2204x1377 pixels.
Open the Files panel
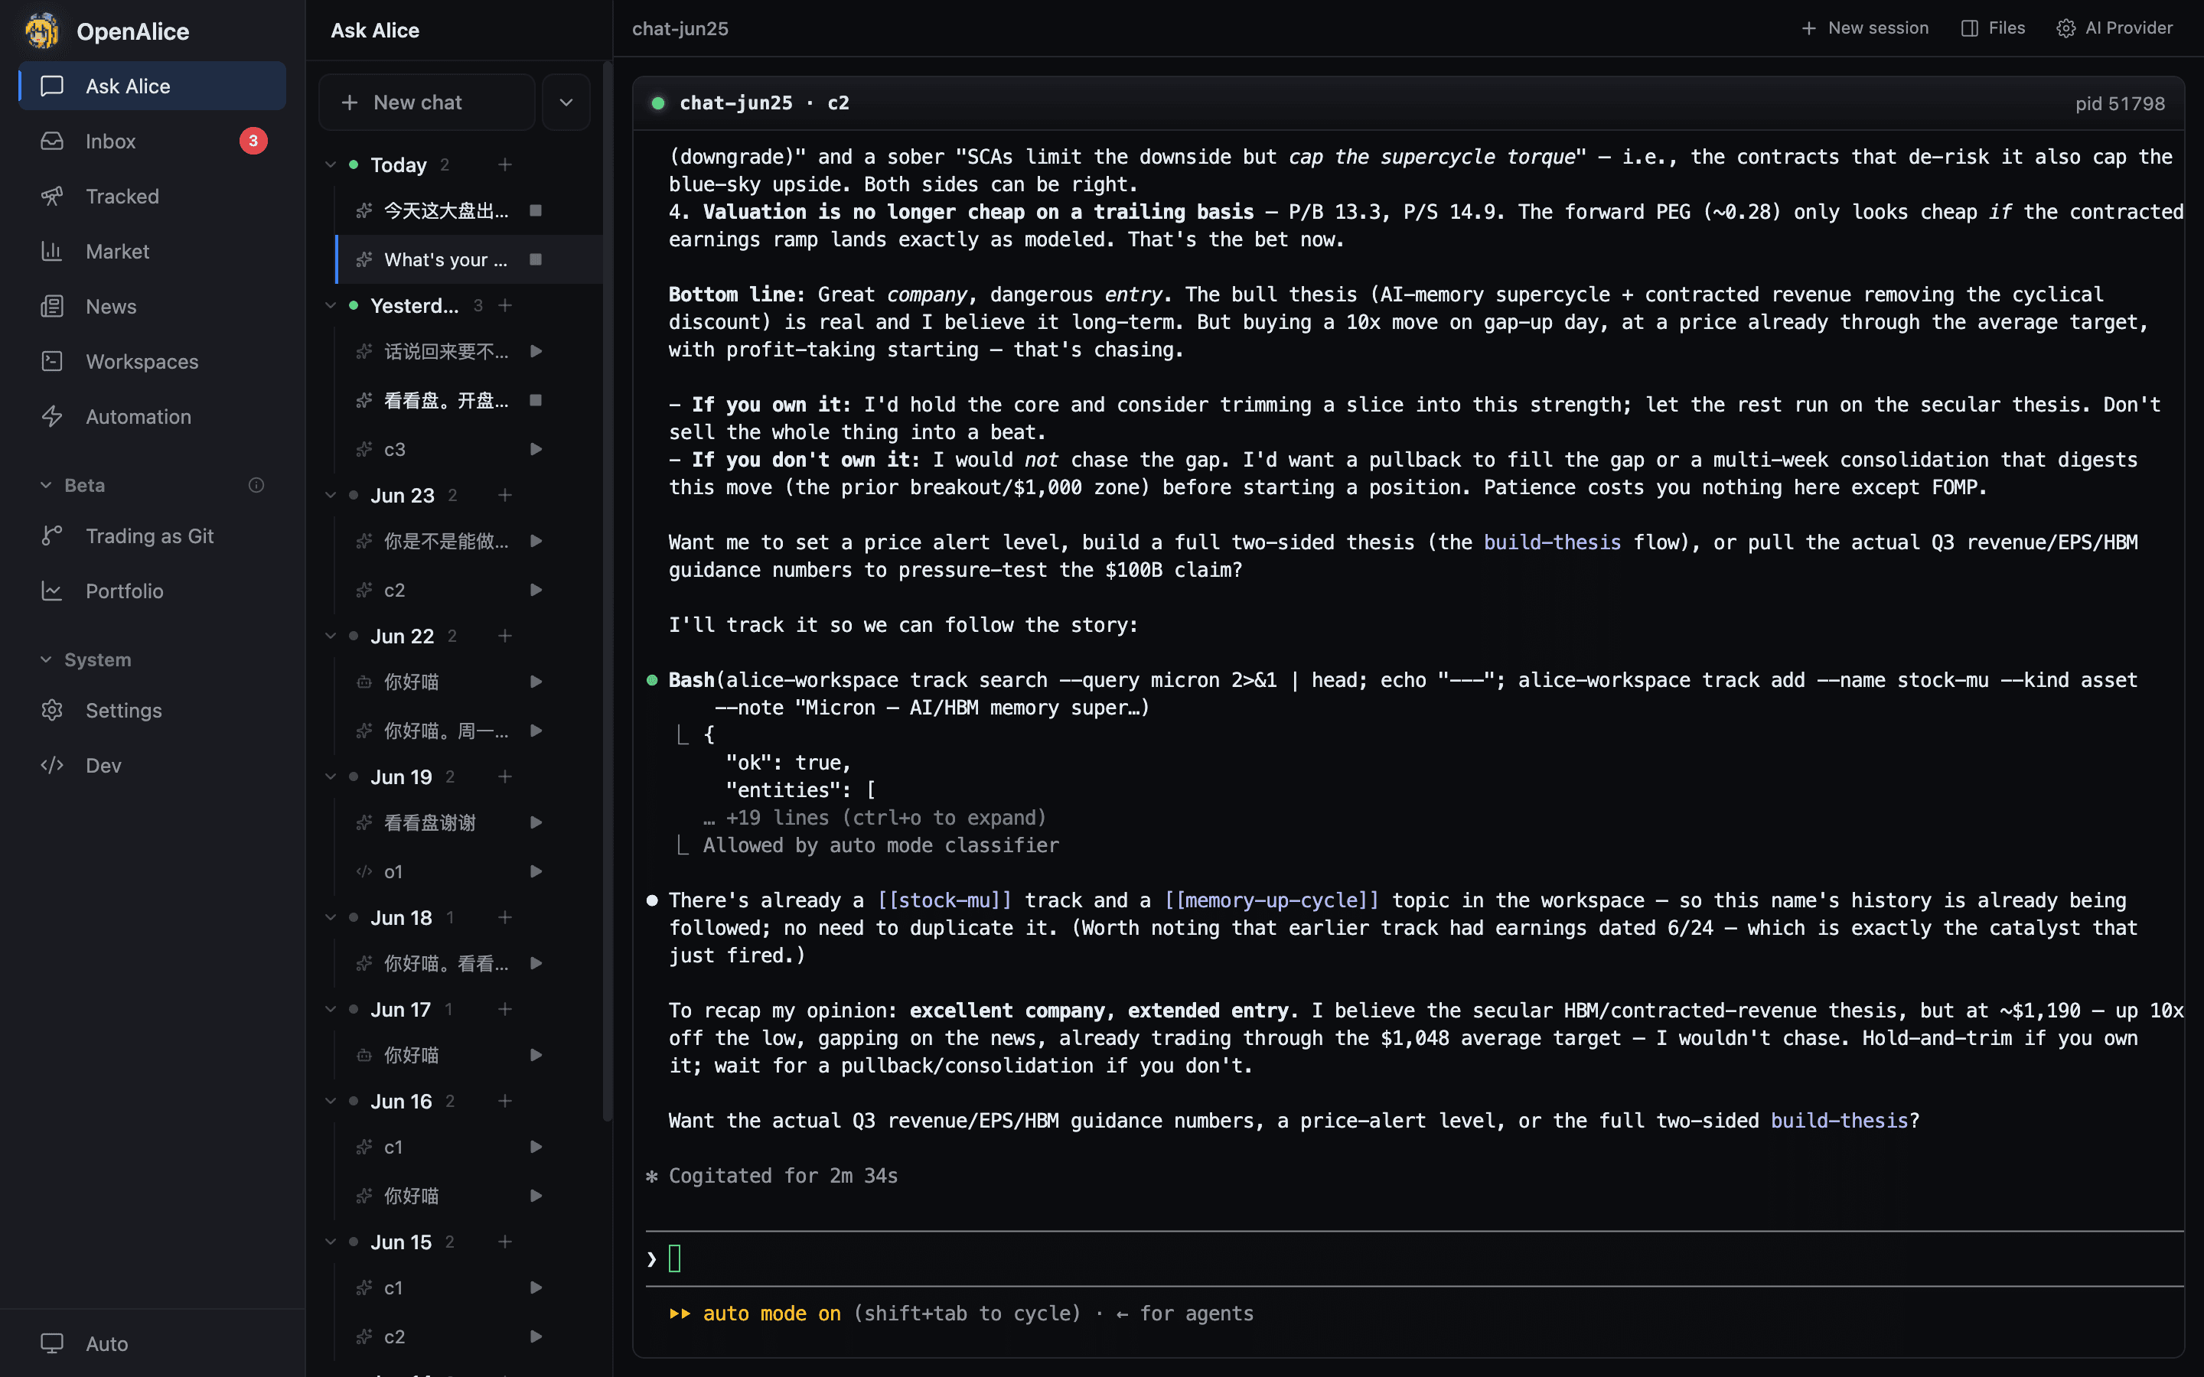point(1993,28)
